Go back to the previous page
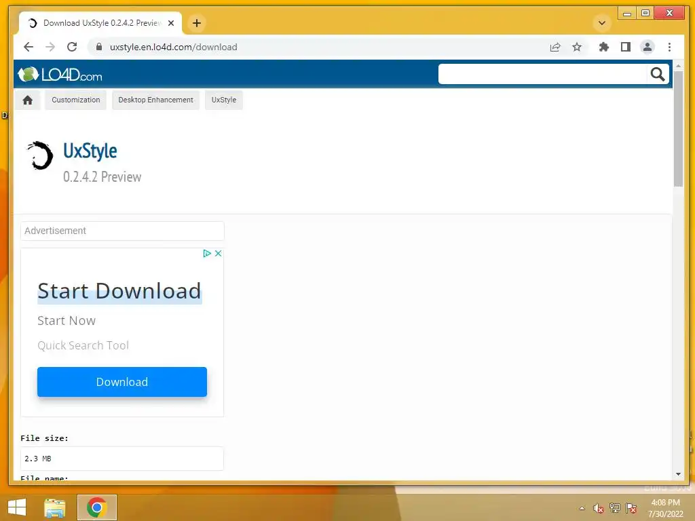The height and width of the screenshot is (521, 695). click(x=29, y=47)
